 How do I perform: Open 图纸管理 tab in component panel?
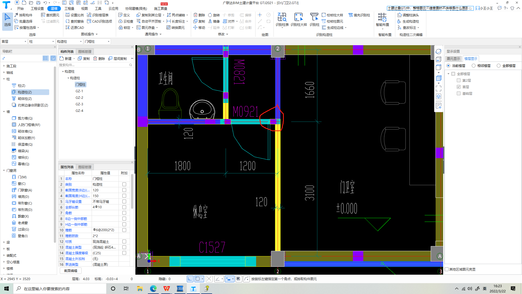85,51
